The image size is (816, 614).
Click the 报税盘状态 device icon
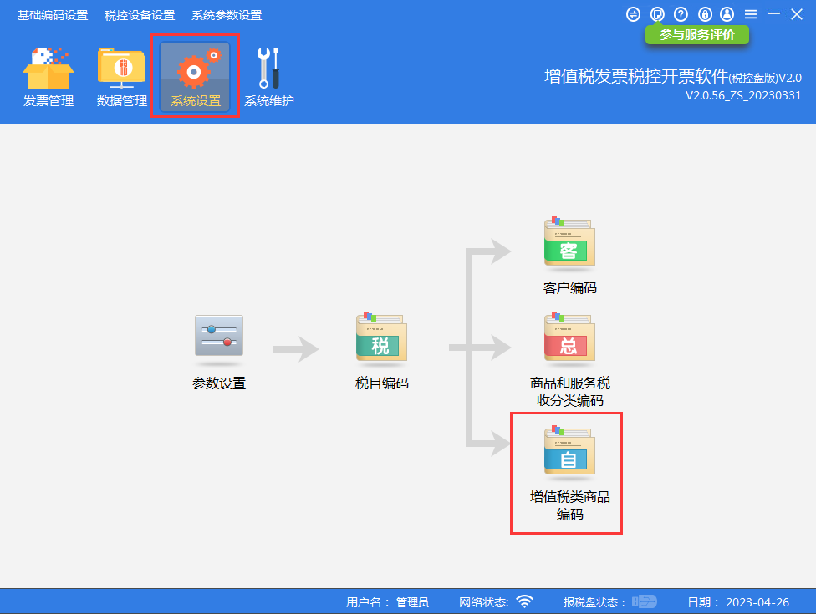pos(645,601)
